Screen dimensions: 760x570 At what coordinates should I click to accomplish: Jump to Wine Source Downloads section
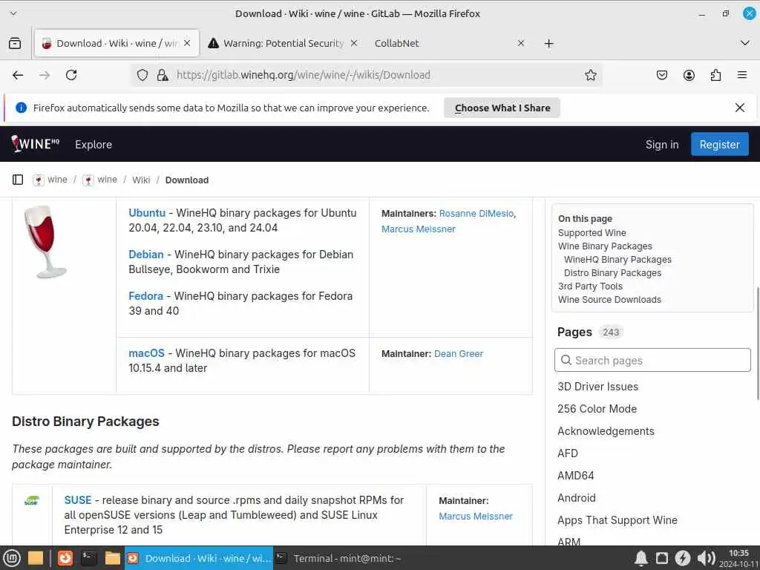pyautogui.click(x=609, y=300)
